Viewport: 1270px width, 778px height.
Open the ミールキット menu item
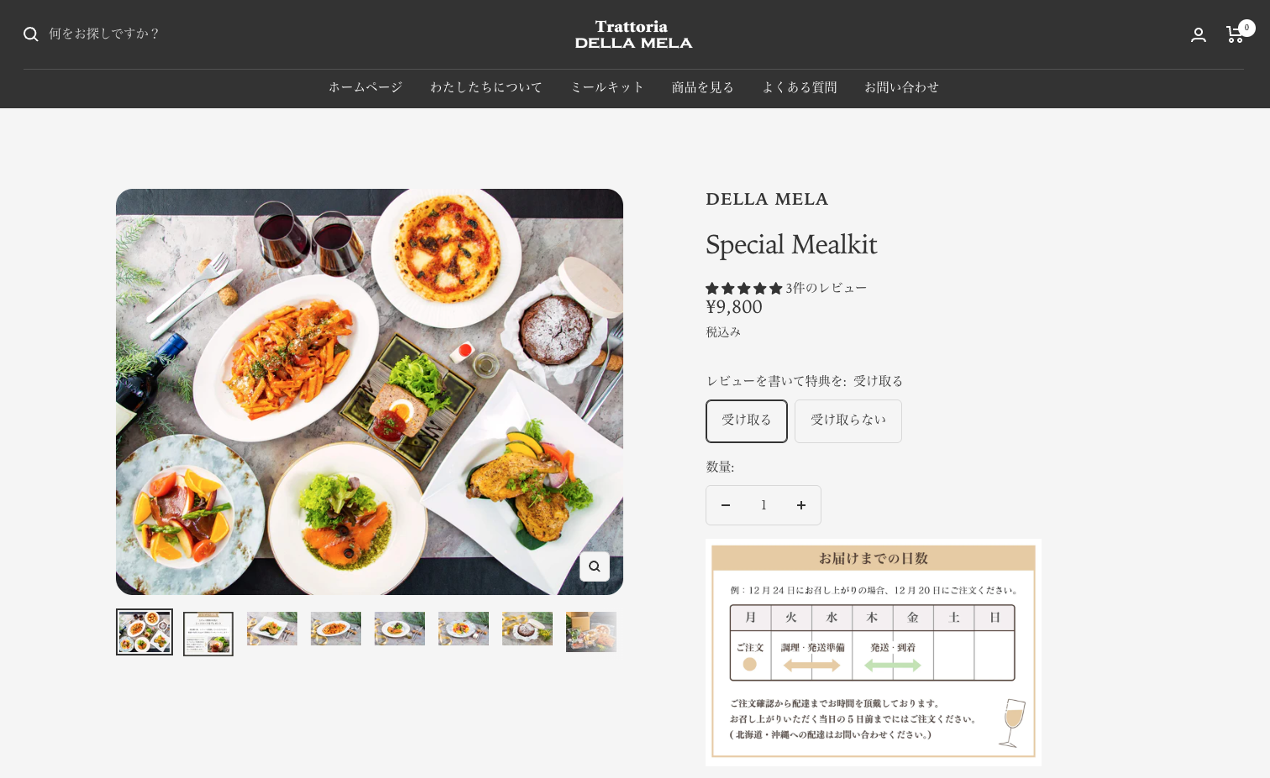point(607,87)
